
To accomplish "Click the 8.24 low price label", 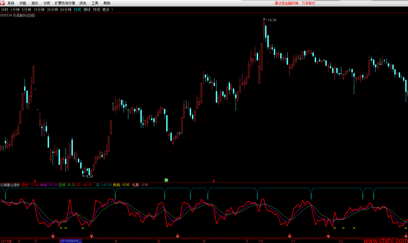I will (90, 176).
